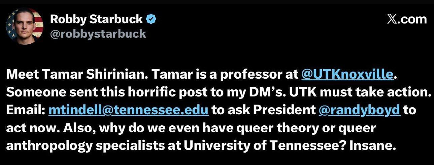The height and width of the screenshot is (165, 434).
Task: Open the @UTKnoxville mention link
Action: coord(347,75)
